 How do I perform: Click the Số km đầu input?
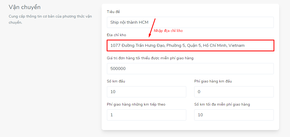pos(146,92)
